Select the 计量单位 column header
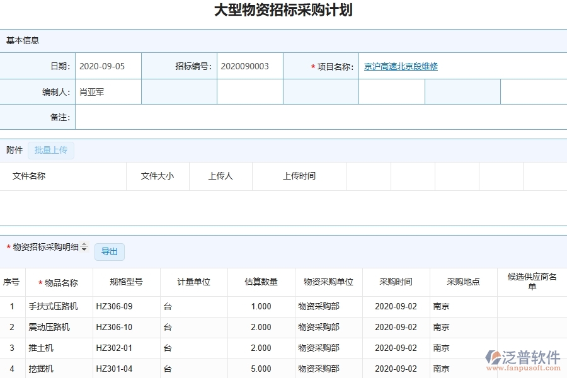This screenshot has width=567, height=378. 193,282
